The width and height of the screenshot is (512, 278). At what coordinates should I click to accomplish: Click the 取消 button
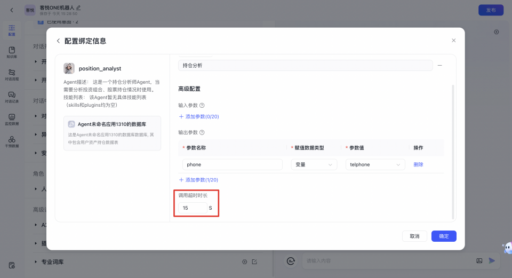[x=414, y=236]
